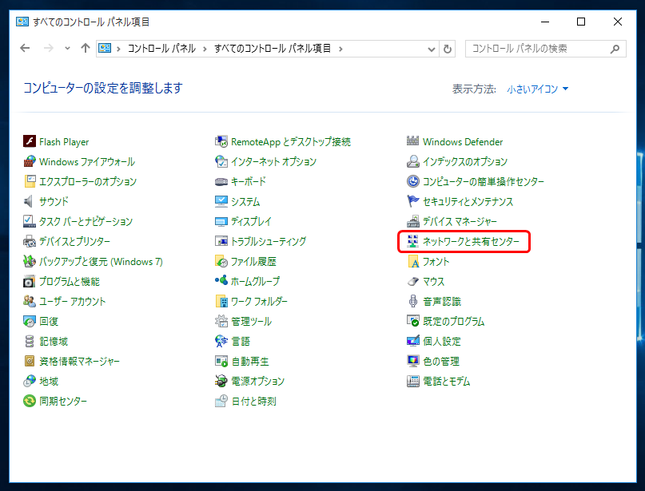Open the 日付と時刻 link
The height and width of the screenshot is (491, 645).
[x=253, y=401]
